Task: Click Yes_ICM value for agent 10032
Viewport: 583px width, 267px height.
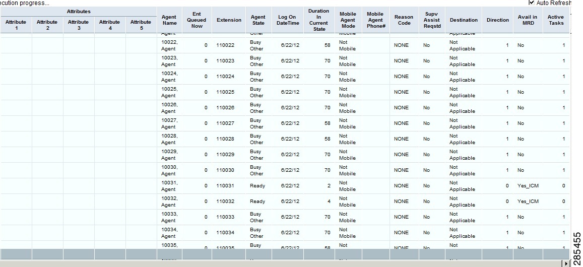Action: pos(528,202)
